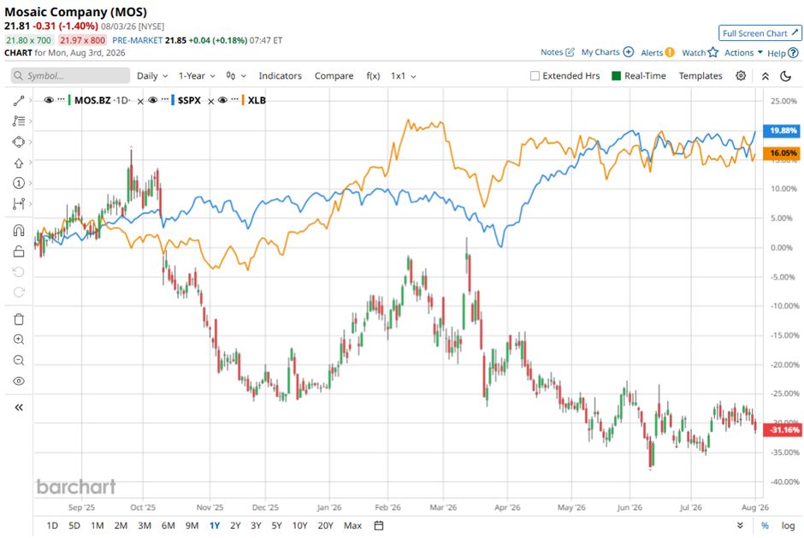Click the redo arrow icon
The height and width of the screenshot is (538, 804).
coord(19,293)
